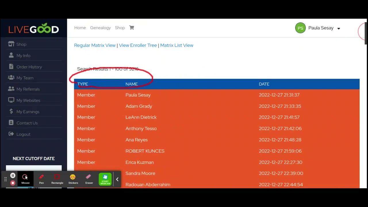
Task: Select the Pen annotation tool
Action: pos(41,179)
